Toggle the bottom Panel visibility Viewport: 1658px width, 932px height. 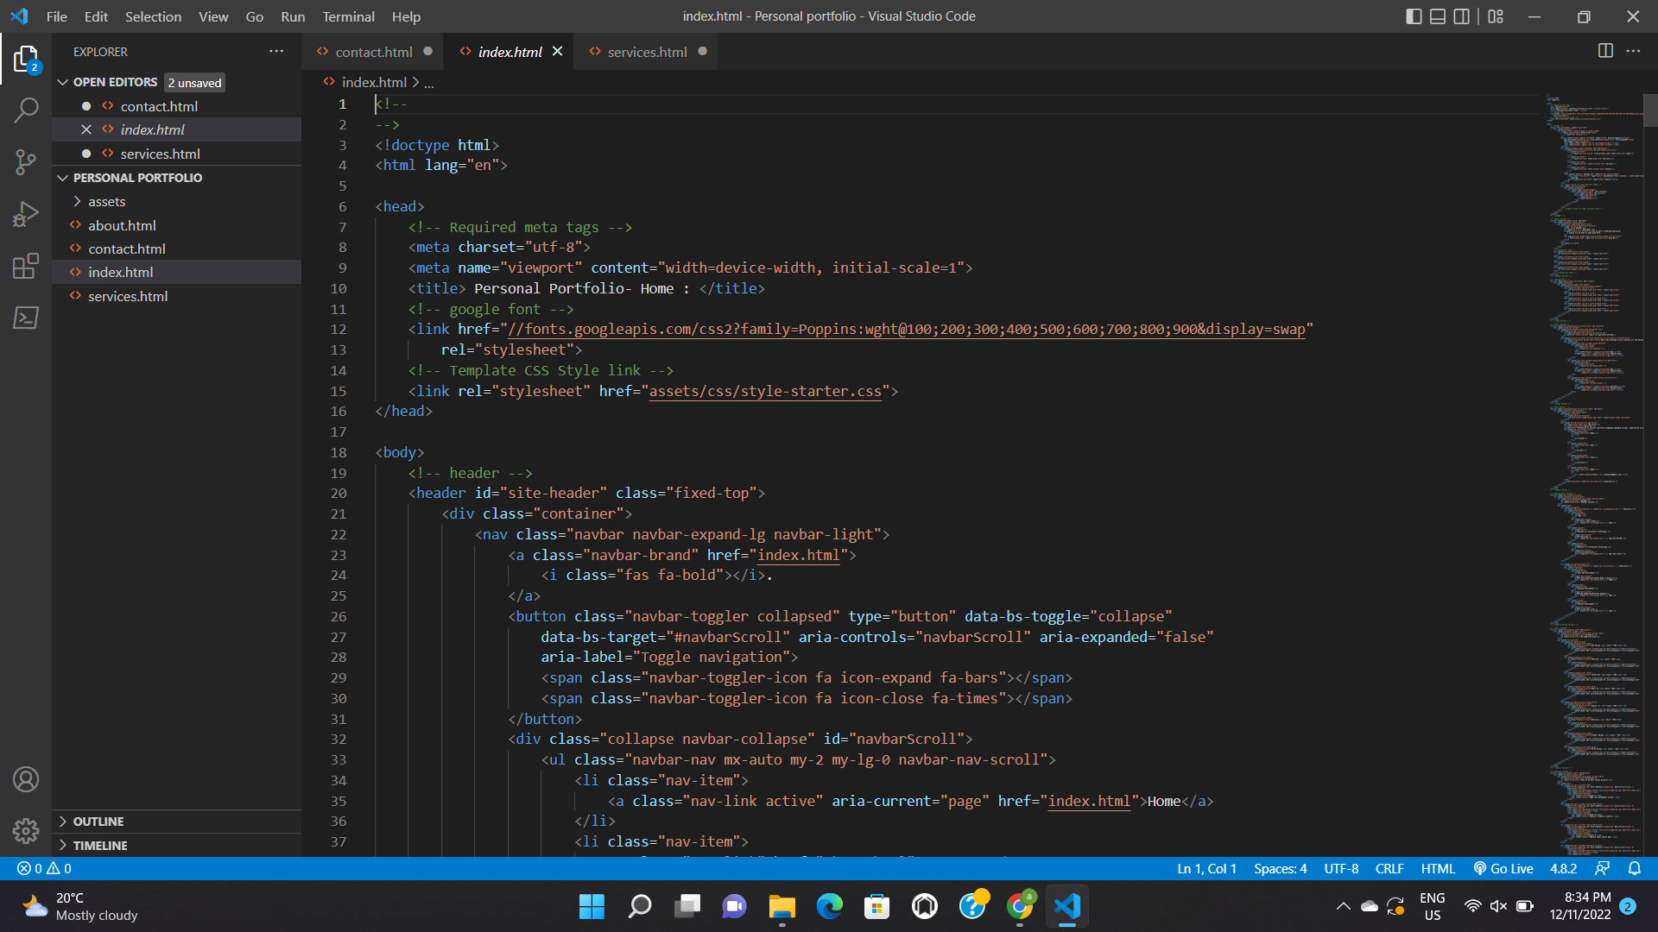tap(1438, 16)
